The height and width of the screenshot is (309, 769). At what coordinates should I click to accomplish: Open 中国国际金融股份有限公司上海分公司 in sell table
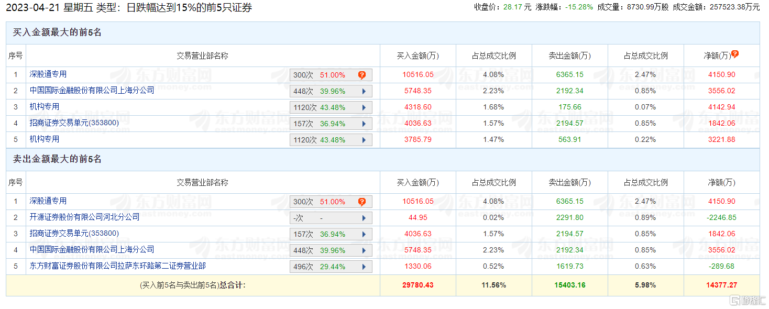click(92, 249)
